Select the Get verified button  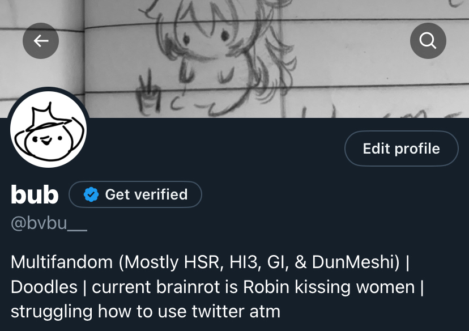click(x=135, y=194)
